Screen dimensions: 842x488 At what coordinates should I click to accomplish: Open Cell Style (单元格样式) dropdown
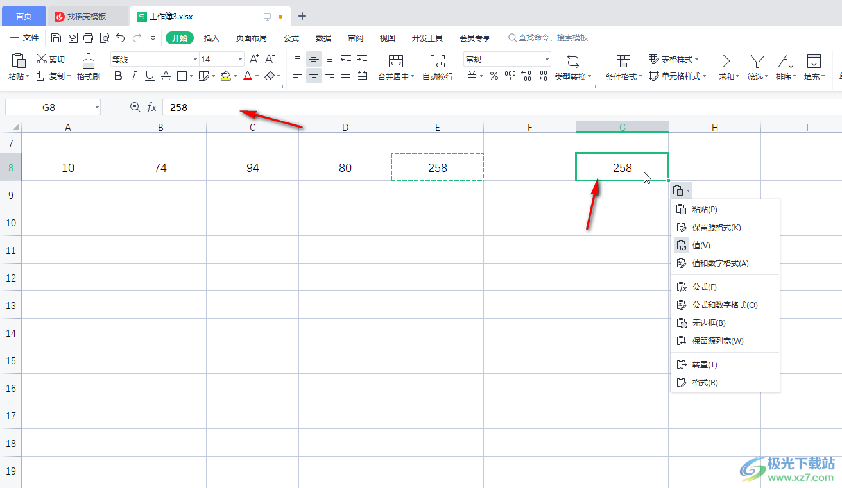point(677,76)
